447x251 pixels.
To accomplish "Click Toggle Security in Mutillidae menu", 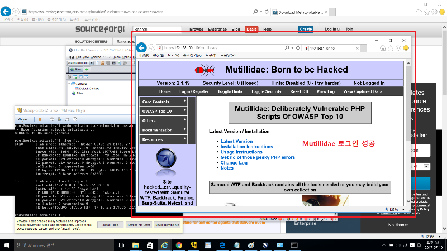I will [x=267, y=91].
